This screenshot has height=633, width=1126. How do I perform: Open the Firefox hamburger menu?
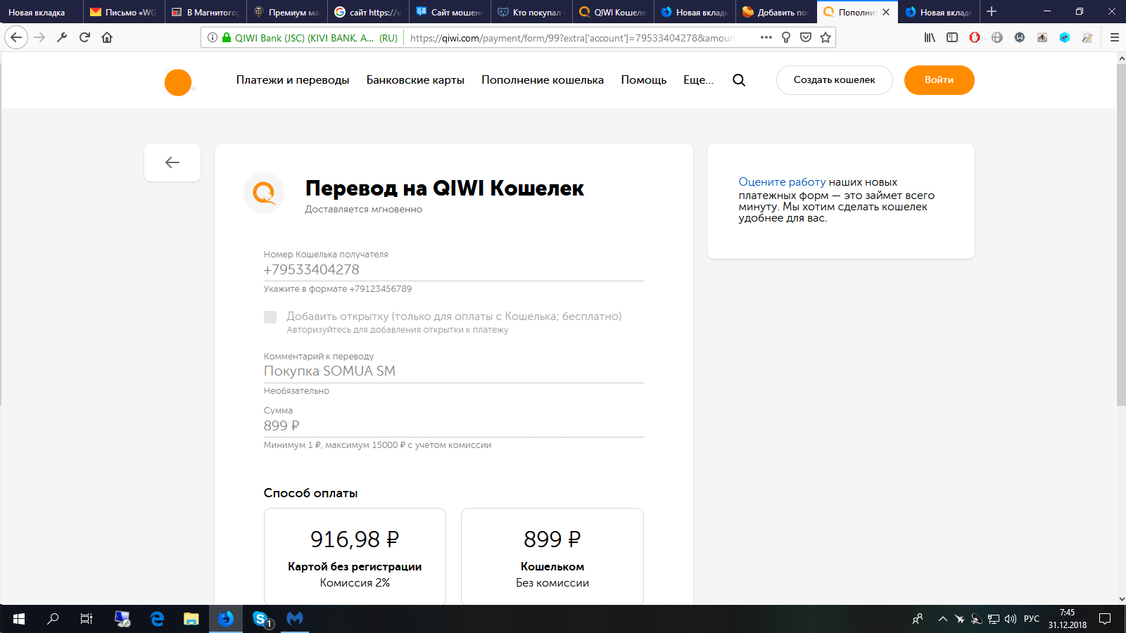1114,37
